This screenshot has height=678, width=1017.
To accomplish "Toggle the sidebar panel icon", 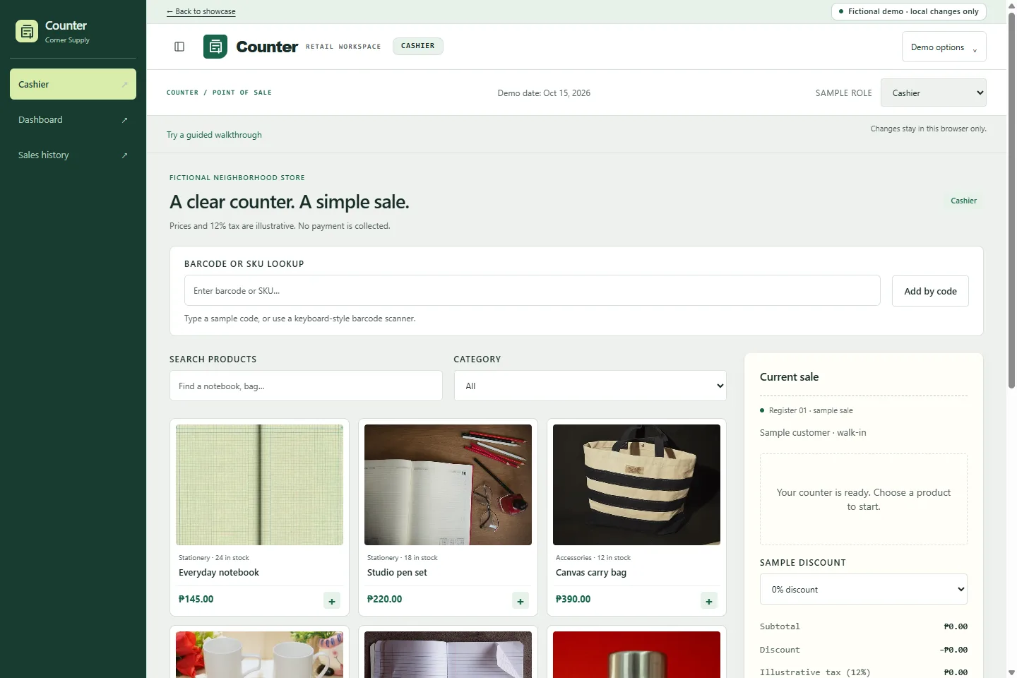I will pos(179,47).
